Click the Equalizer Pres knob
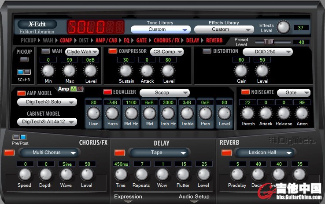The image size is (325, 204). (205, 113)
